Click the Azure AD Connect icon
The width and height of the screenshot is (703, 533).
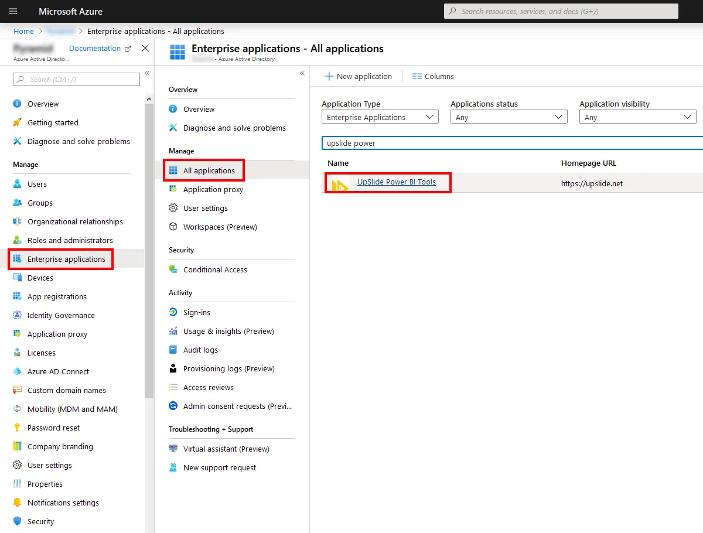coord(17,371)
